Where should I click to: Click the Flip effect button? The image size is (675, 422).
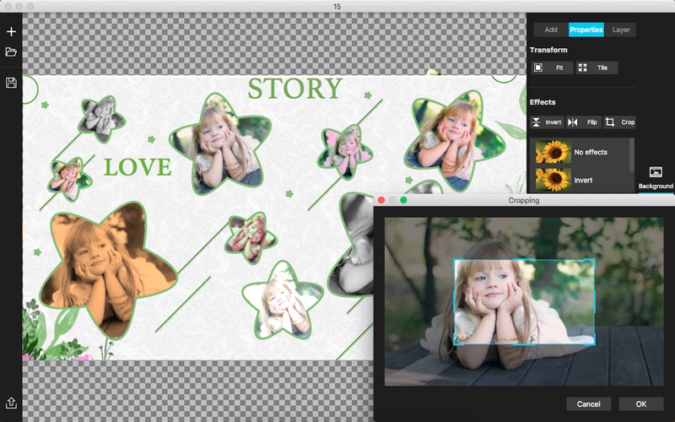coord(583,122)
